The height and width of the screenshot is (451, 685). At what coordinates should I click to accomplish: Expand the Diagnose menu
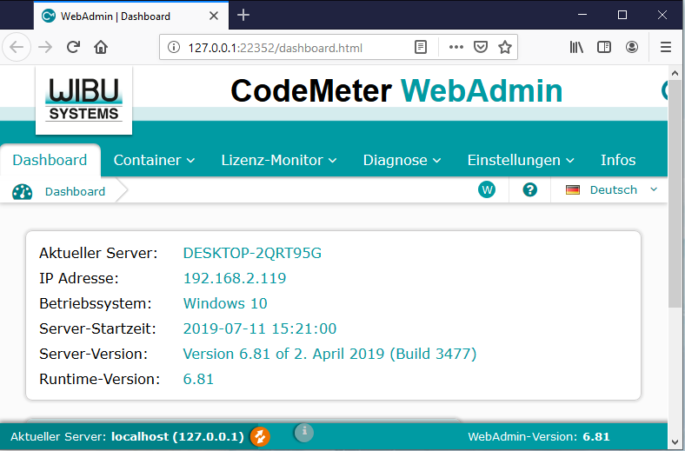tap(402, 160)
